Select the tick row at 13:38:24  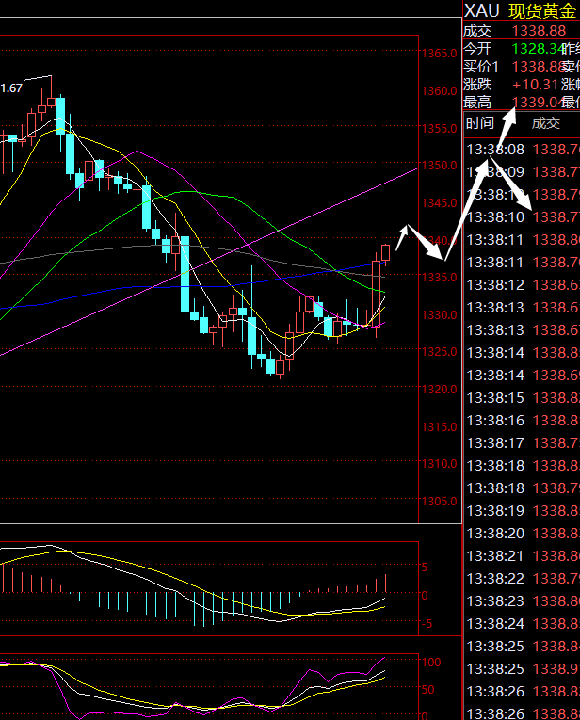[524, 624]
